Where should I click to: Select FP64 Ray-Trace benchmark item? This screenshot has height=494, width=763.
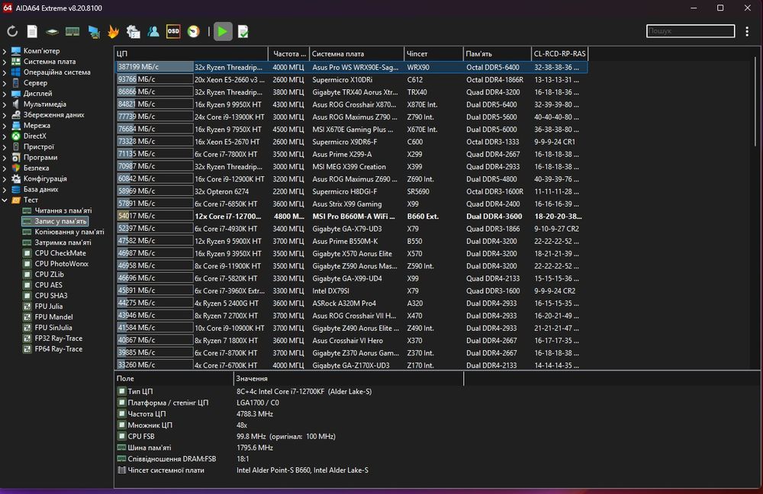58,349
